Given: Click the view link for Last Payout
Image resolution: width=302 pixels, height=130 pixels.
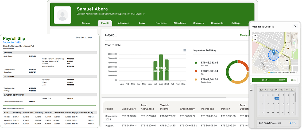Looking at the screenshot, I should pos(294,123).
